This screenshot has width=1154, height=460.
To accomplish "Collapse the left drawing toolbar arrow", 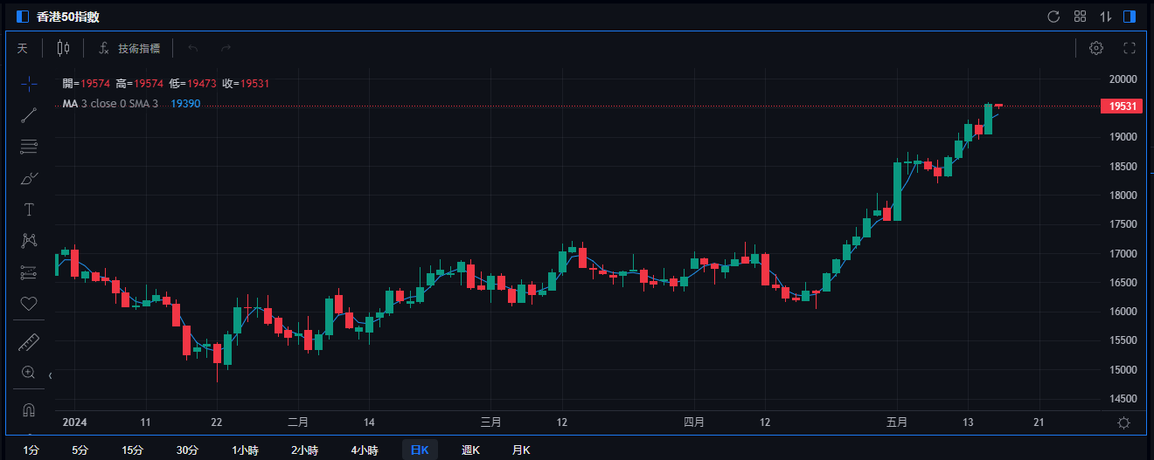I will click(50, 375).
